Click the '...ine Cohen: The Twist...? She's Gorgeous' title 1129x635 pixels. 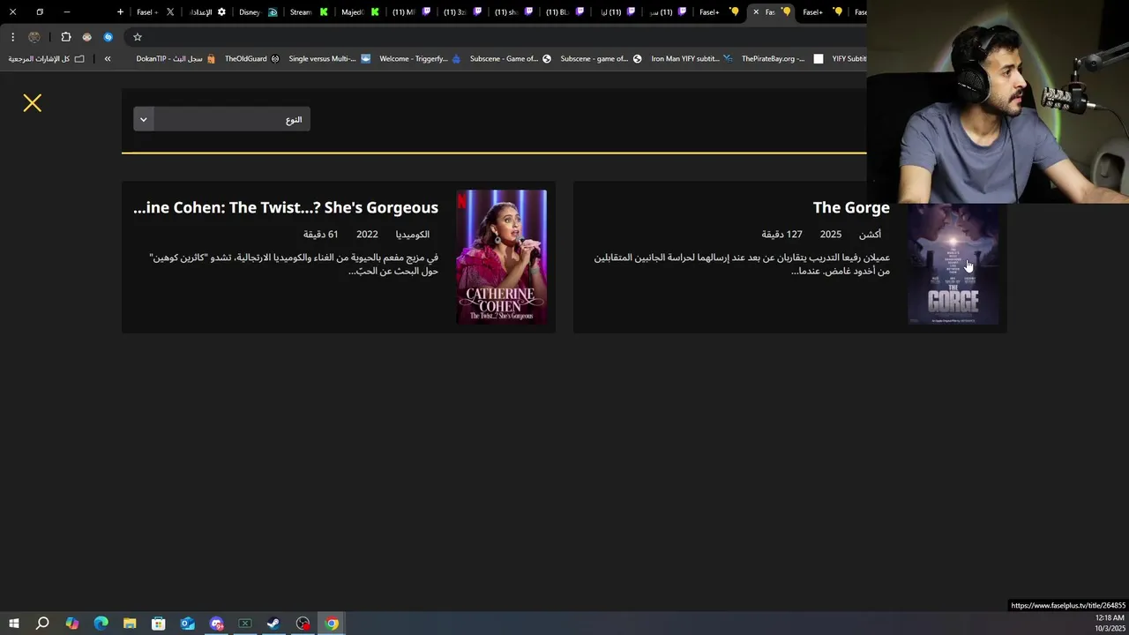[286, 207]
